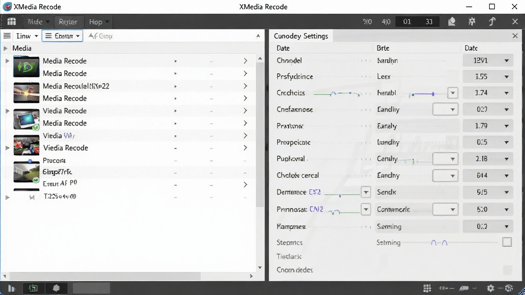Adjust the Crechcits green curve slider
This screenshot has height=295, width=525.
[x=336, y=94]
